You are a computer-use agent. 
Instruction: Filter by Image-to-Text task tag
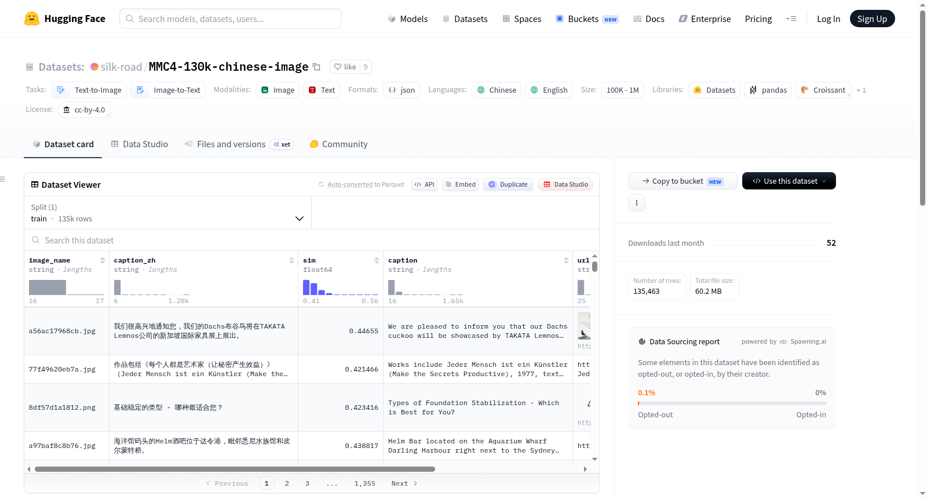click(168, 90)
